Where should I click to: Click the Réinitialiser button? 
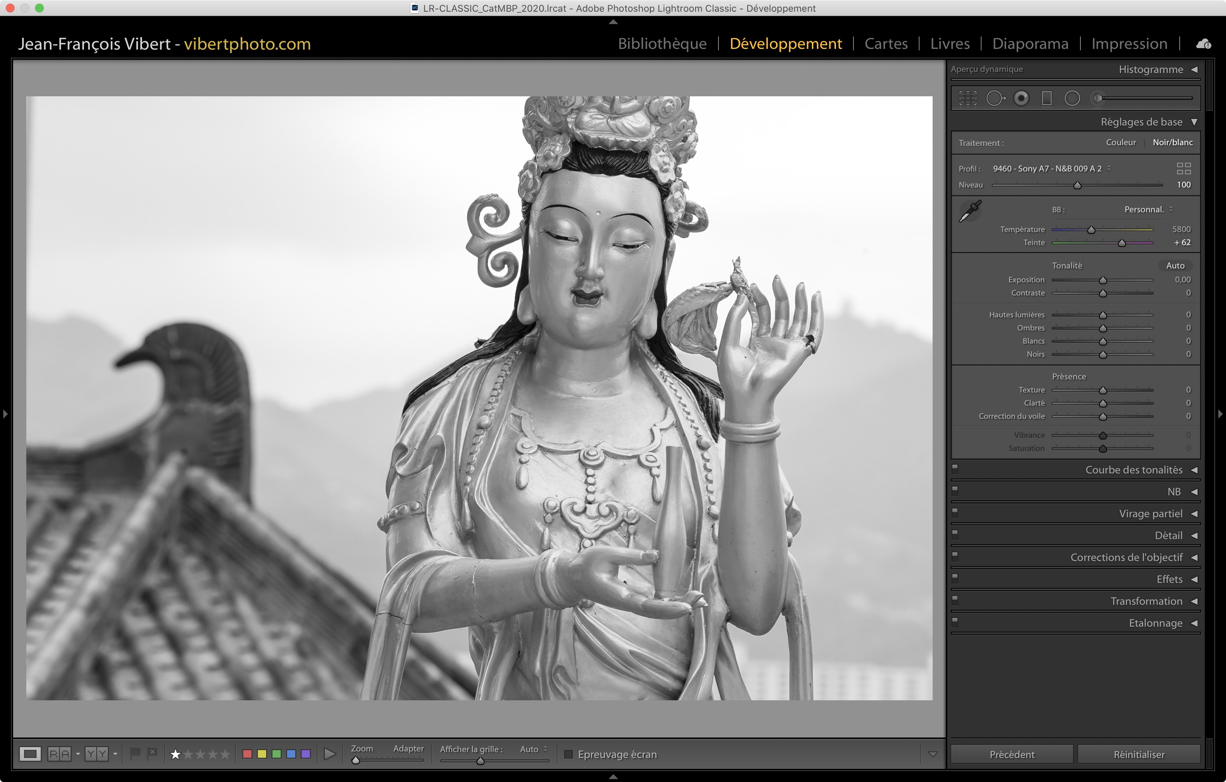point(1139,754)
